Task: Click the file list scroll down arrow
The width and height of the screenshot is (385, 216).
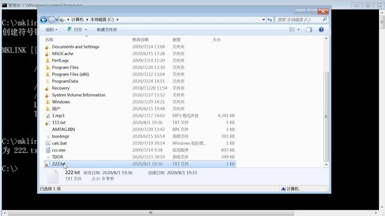Action: [x=326, y=164]
